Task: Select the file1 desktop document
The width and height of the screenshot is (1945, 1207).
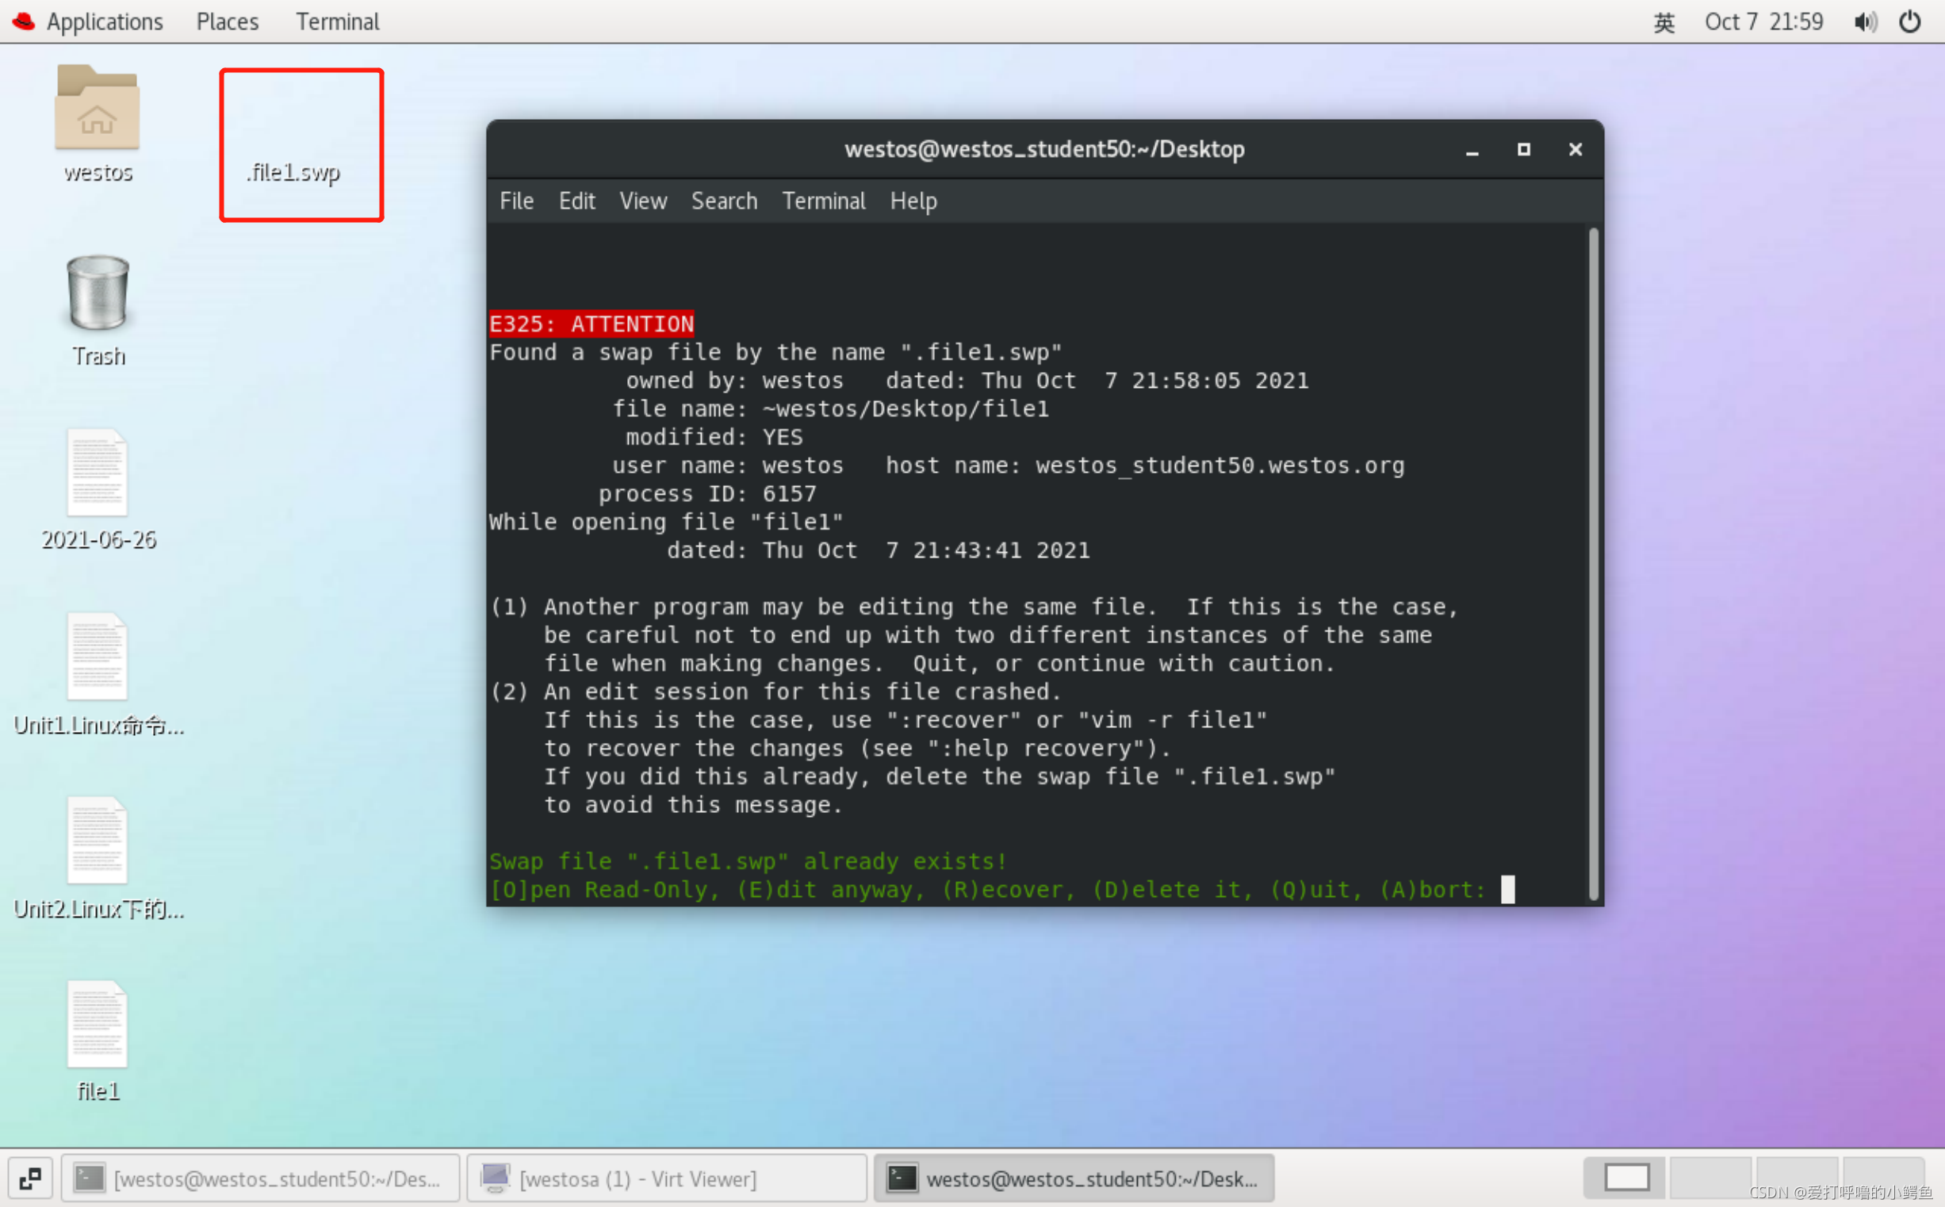Action: (98, 1025)
